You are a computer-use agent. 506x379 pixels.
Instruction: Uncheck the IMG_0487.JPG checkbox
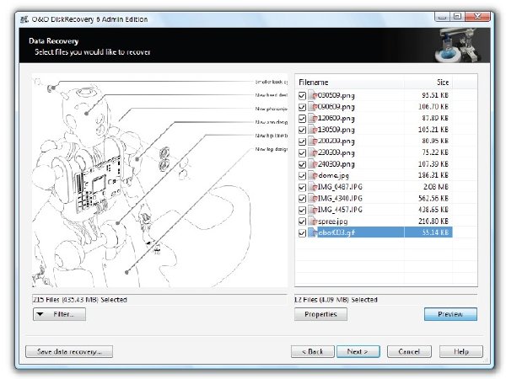coord(302,187)
